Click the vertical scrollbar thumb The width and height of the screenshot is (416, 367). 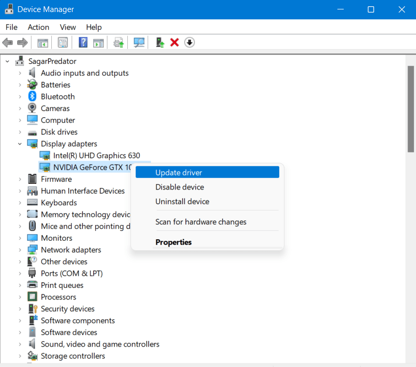411,109
